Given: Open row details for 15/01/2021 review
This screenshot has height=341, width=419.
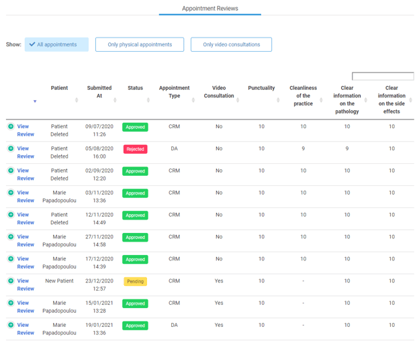Looking at the screenshot, I should [x=11, y=303].
